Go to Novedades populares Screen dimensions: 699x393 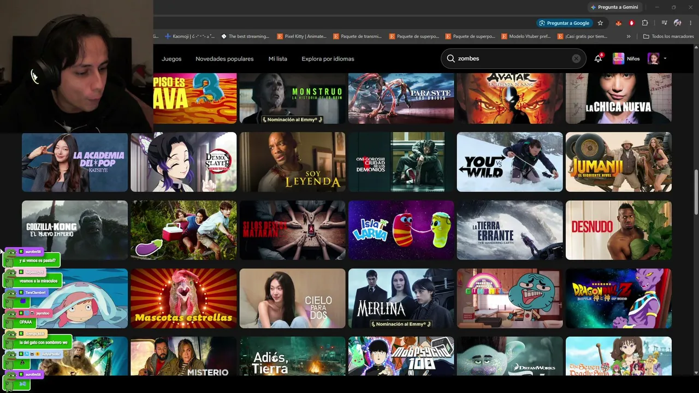[x=224, y=58]
